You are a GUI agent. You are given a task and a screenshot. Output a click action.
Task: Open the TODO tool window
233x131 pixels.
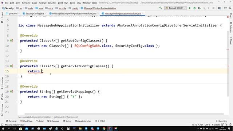point(100,121)
